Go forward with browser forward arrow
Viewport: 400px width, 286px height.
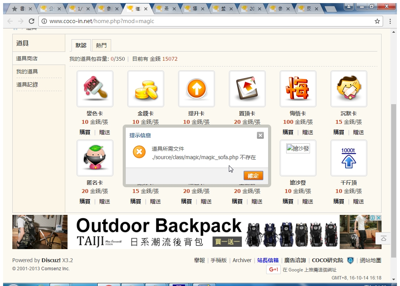(x=21, y=21)
